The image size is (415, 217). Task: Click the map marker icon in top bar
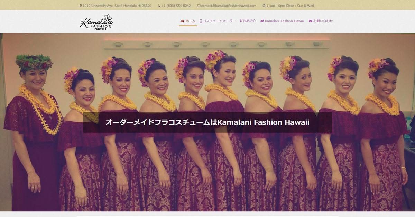click(81, 6)
